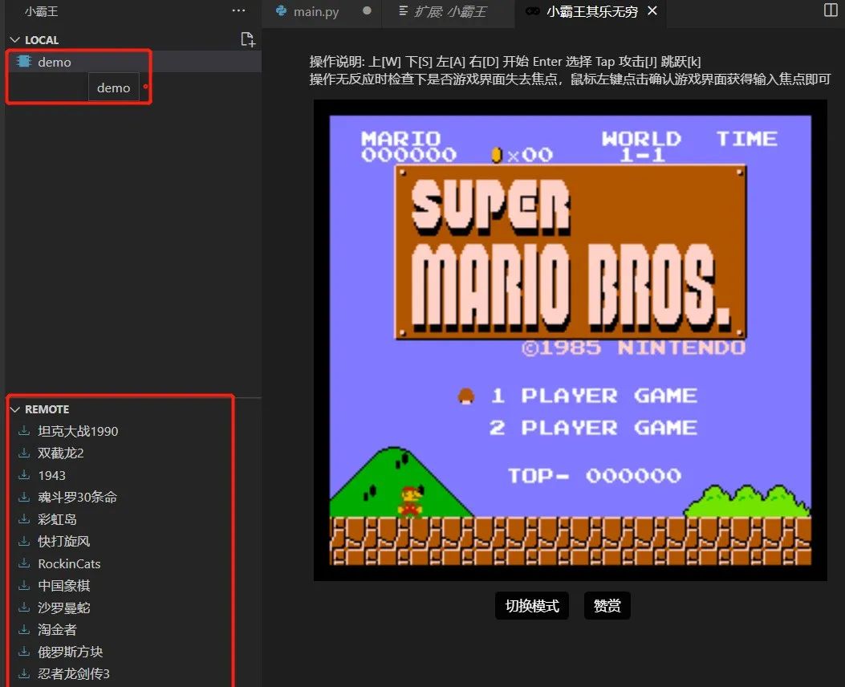Image resolution: width=845 pixels, height=687 pixels.
Task: Collapse the REMOTE section chevron
Action: click(14, 409)
